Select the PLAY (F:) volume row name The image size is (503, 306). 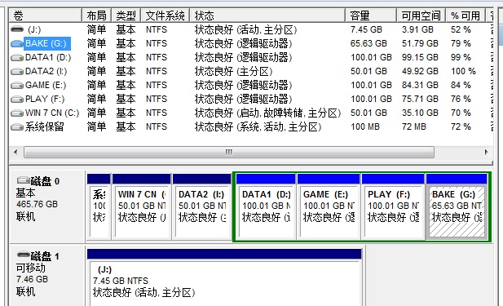coord(45,99)
